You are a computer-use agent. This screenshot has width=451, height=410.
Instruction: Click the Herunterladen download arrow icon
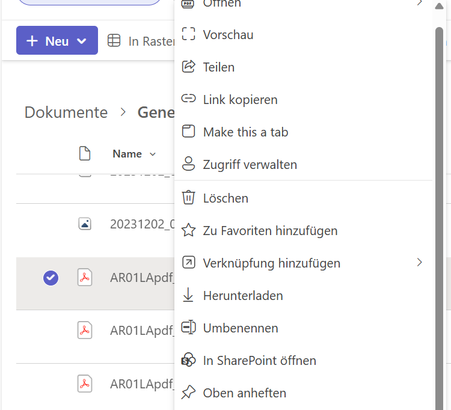(189, 295)
